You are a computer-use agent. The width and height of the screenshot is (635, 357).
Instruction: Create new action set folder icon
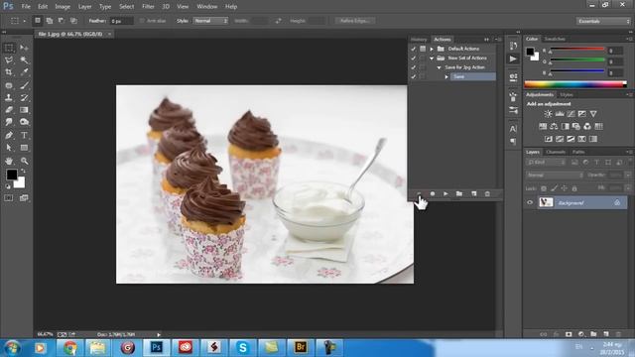[459, 194]
